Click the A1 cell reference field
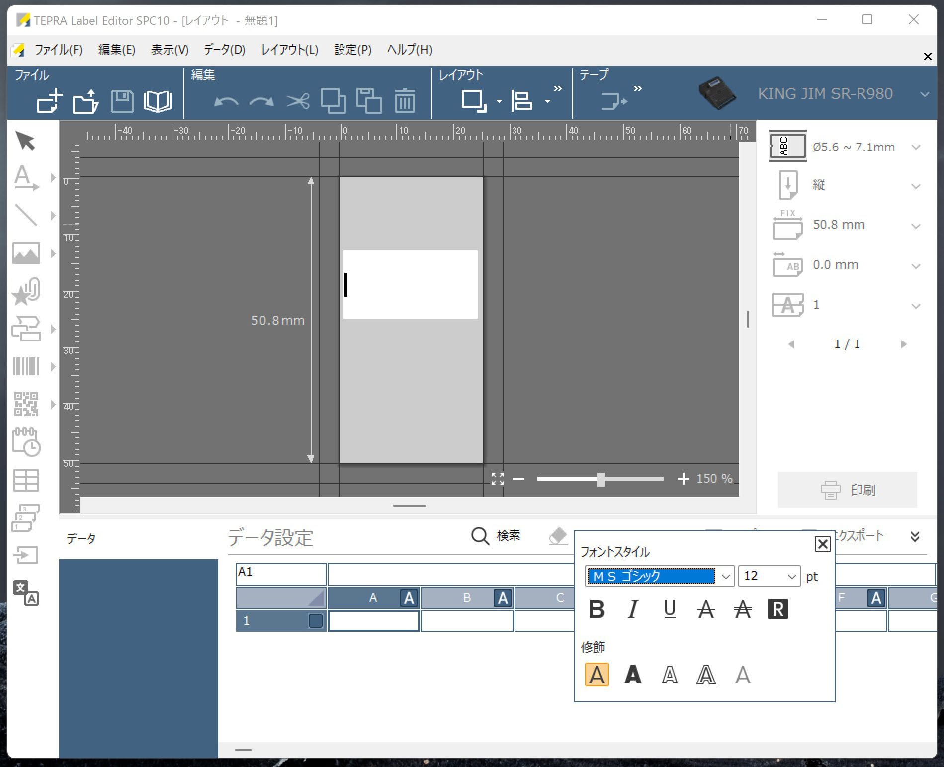 point(281,574)
